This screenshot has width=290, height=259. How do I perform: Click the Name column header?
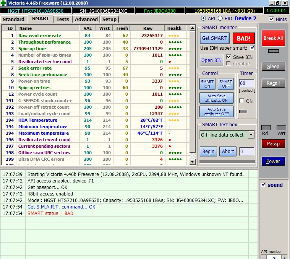coord(47,28)
